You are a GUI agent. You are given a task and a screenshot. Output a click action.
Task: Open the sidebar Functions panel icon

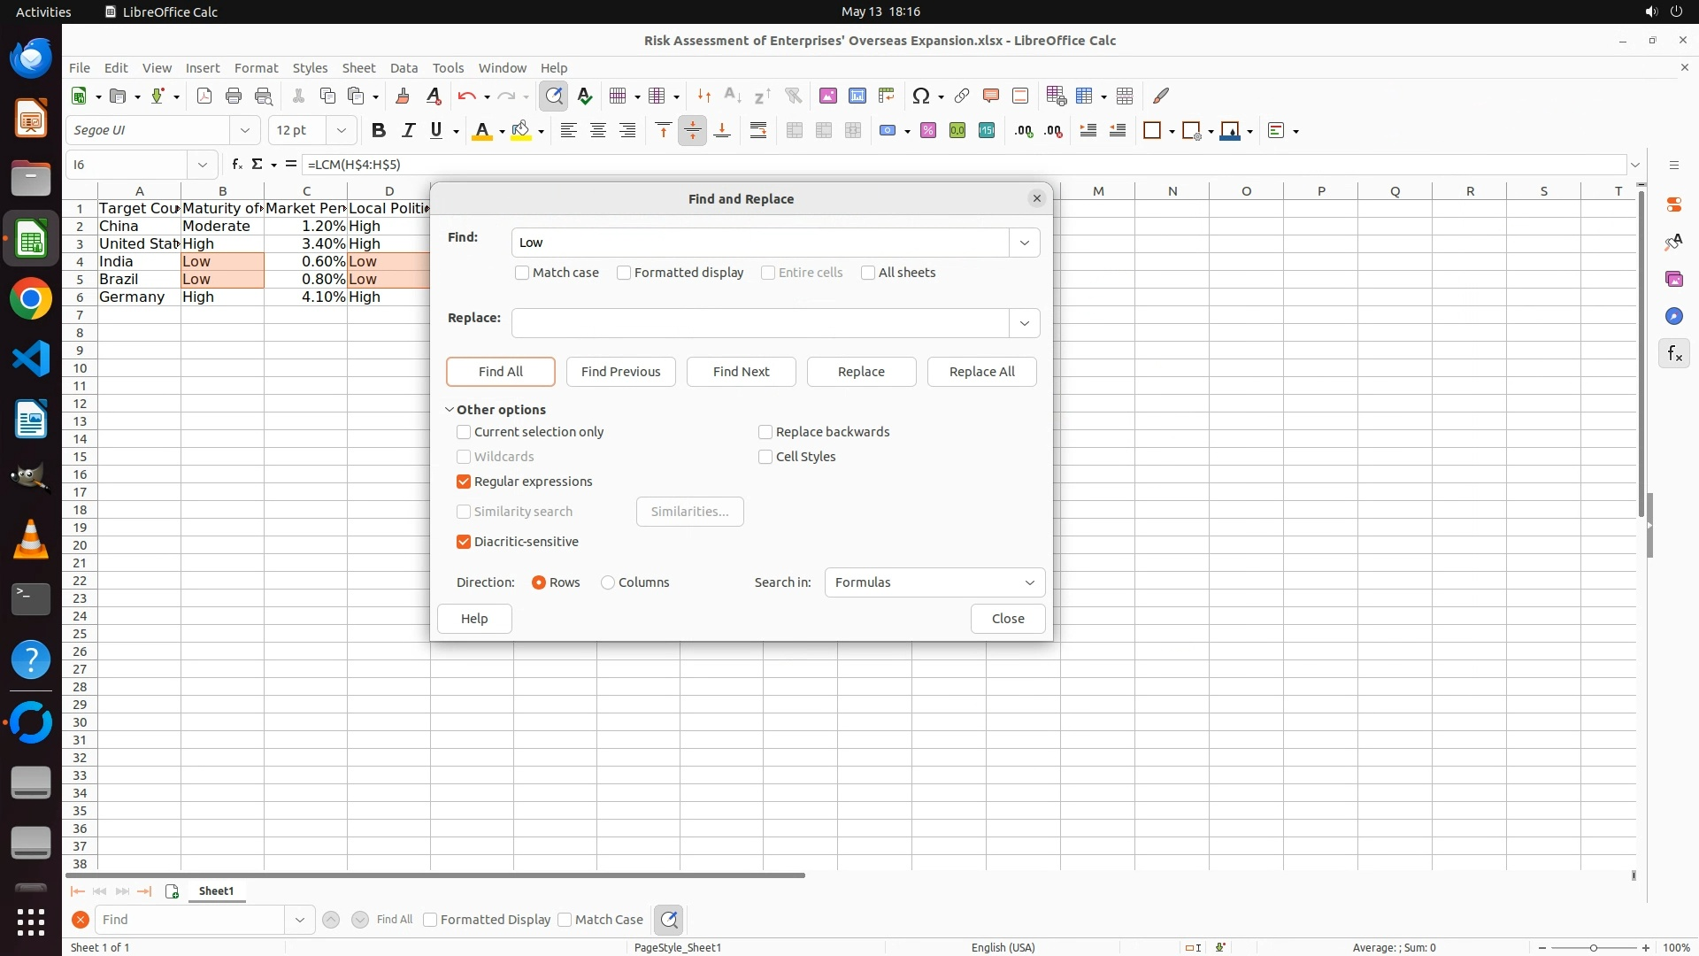tap(1674, 354)
